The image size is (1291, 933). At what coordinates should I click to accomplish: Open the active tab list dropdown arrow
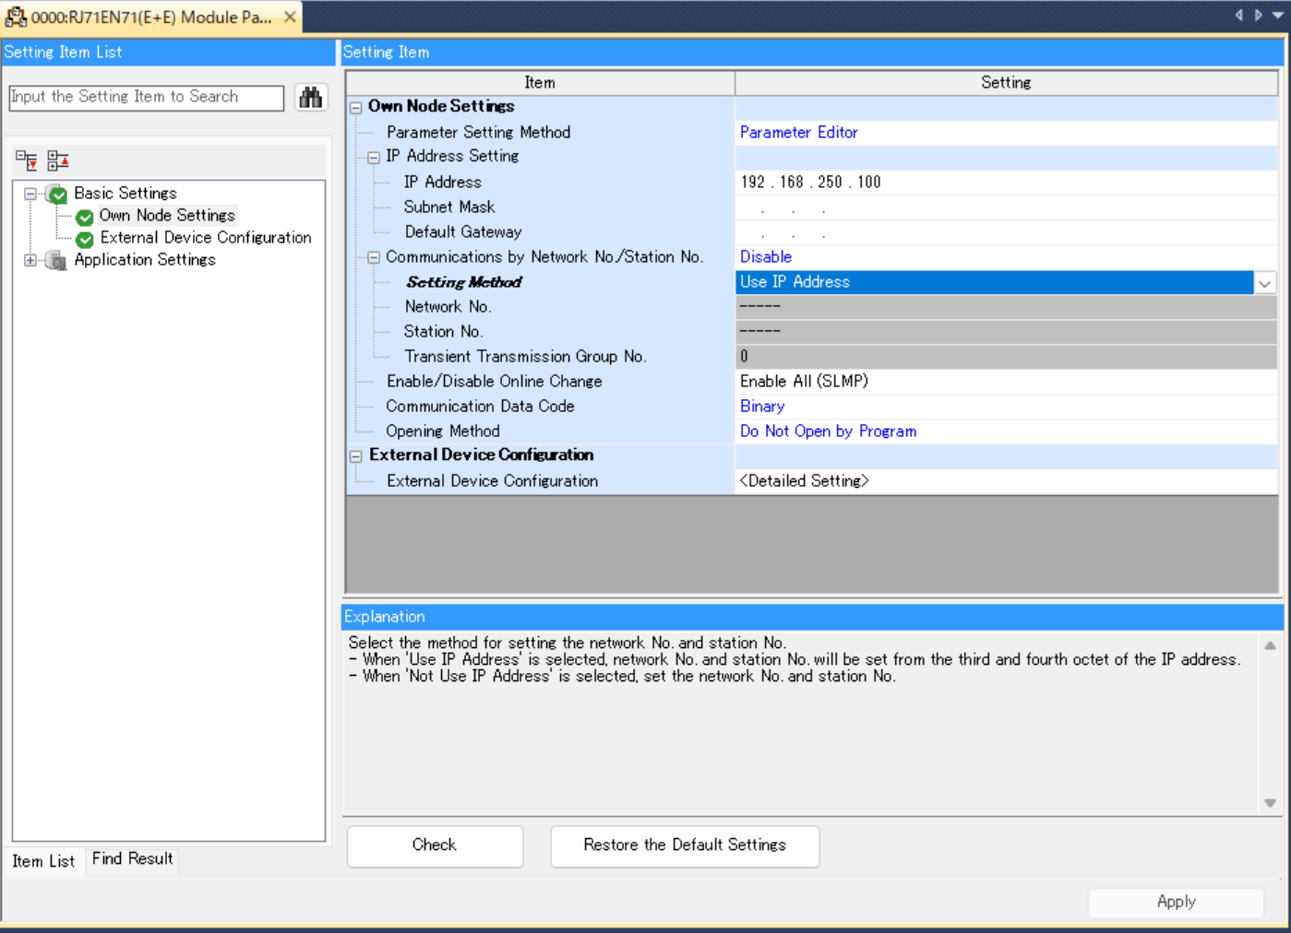point(1278,15)
